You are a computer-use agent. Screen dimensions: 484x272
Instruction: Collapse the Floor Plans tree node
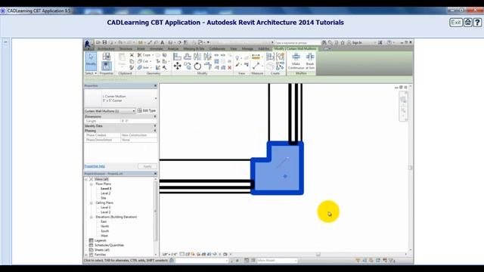click(x=92, y=184)
